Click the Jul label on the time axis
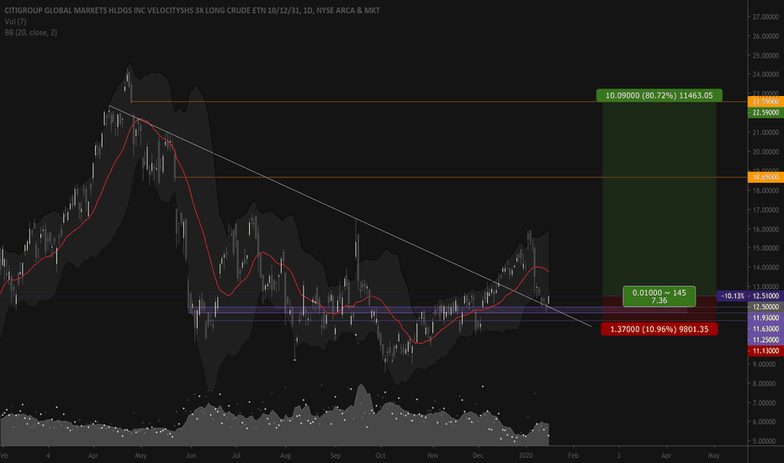The height and width of the screenshot is (463, 784). pyautogui.click(x=236, y=455)
